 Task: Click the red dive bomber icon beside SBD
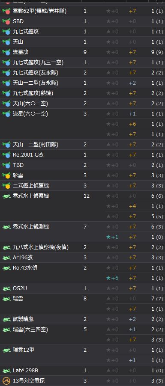click(x=6, y=21)
